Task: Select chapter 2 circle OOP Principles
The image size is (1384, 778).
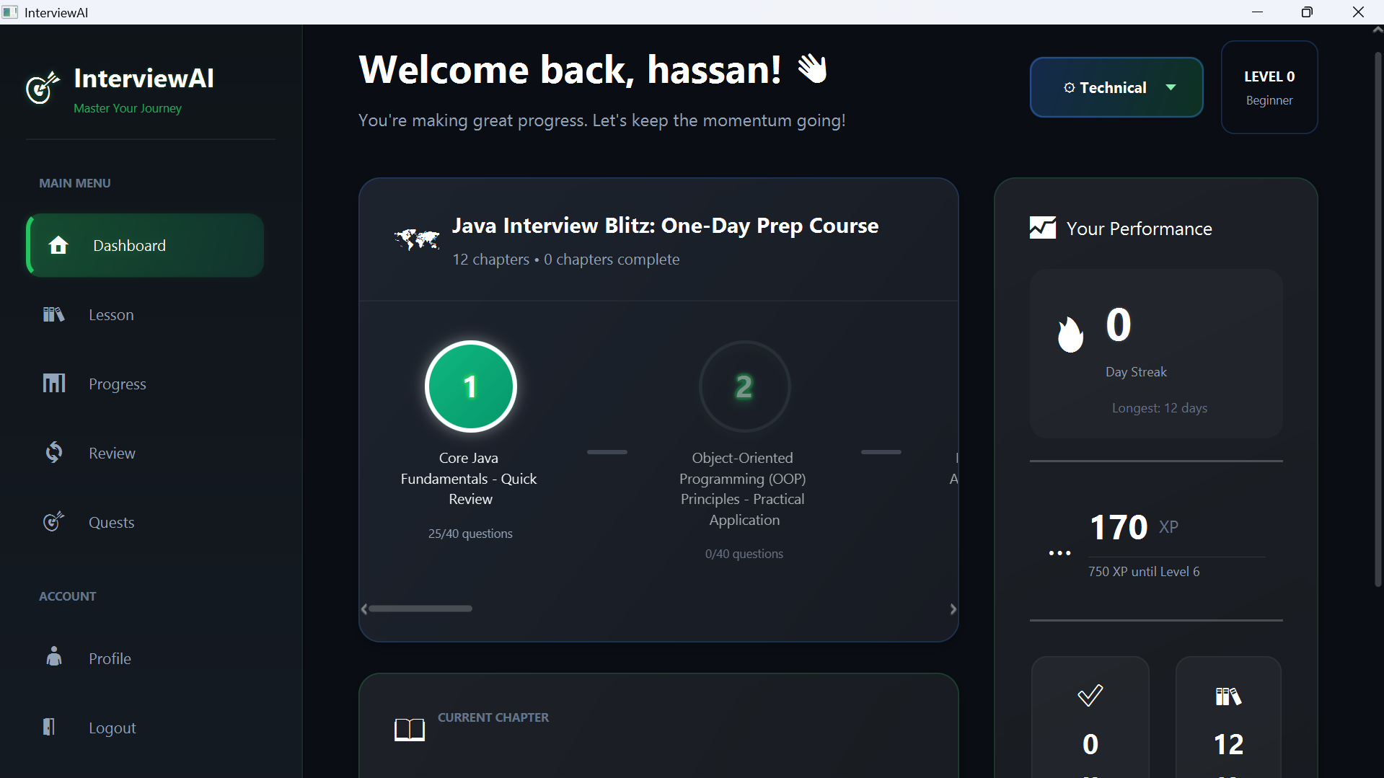Action: click(744, 386)
